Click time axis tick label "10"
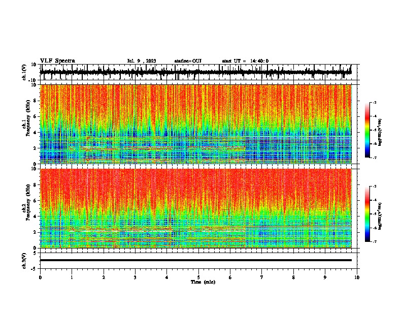The width and height of the screenshot is (402, 311). click(357, 277)
